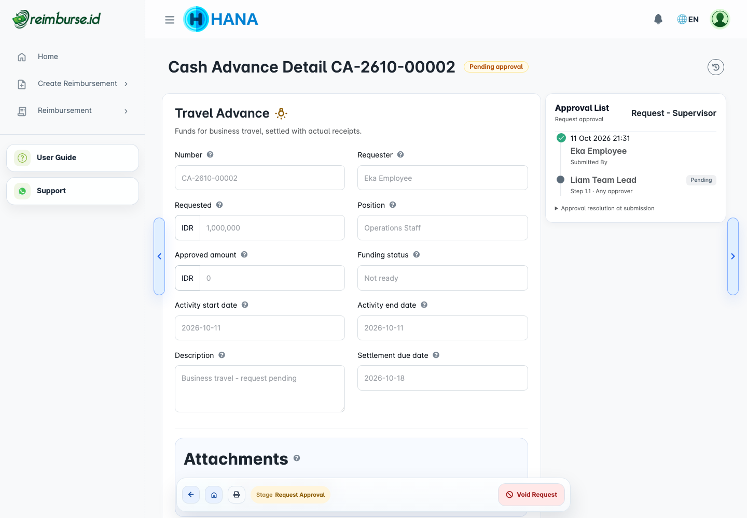Open the user profile avatar
This screenshot has width=747, height=518.
[x=720, y=19]
